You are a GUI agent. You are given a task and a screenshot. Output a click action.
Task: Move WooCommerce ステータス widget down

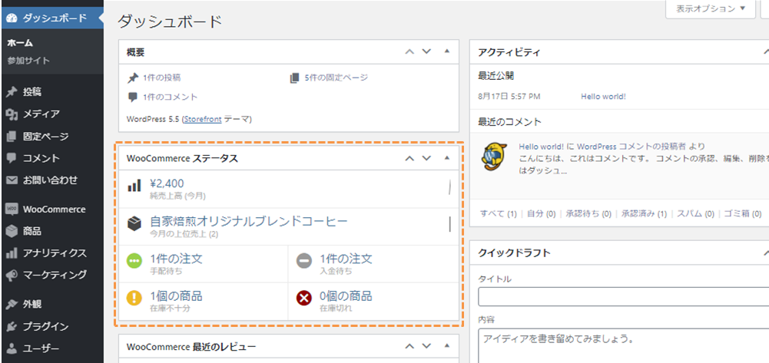(426, 158)
